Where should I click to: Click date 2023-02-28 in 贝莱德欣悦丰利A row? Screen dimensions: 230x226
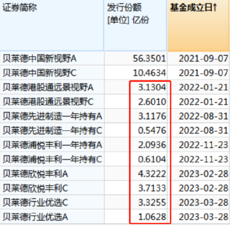tap(204, 174)
